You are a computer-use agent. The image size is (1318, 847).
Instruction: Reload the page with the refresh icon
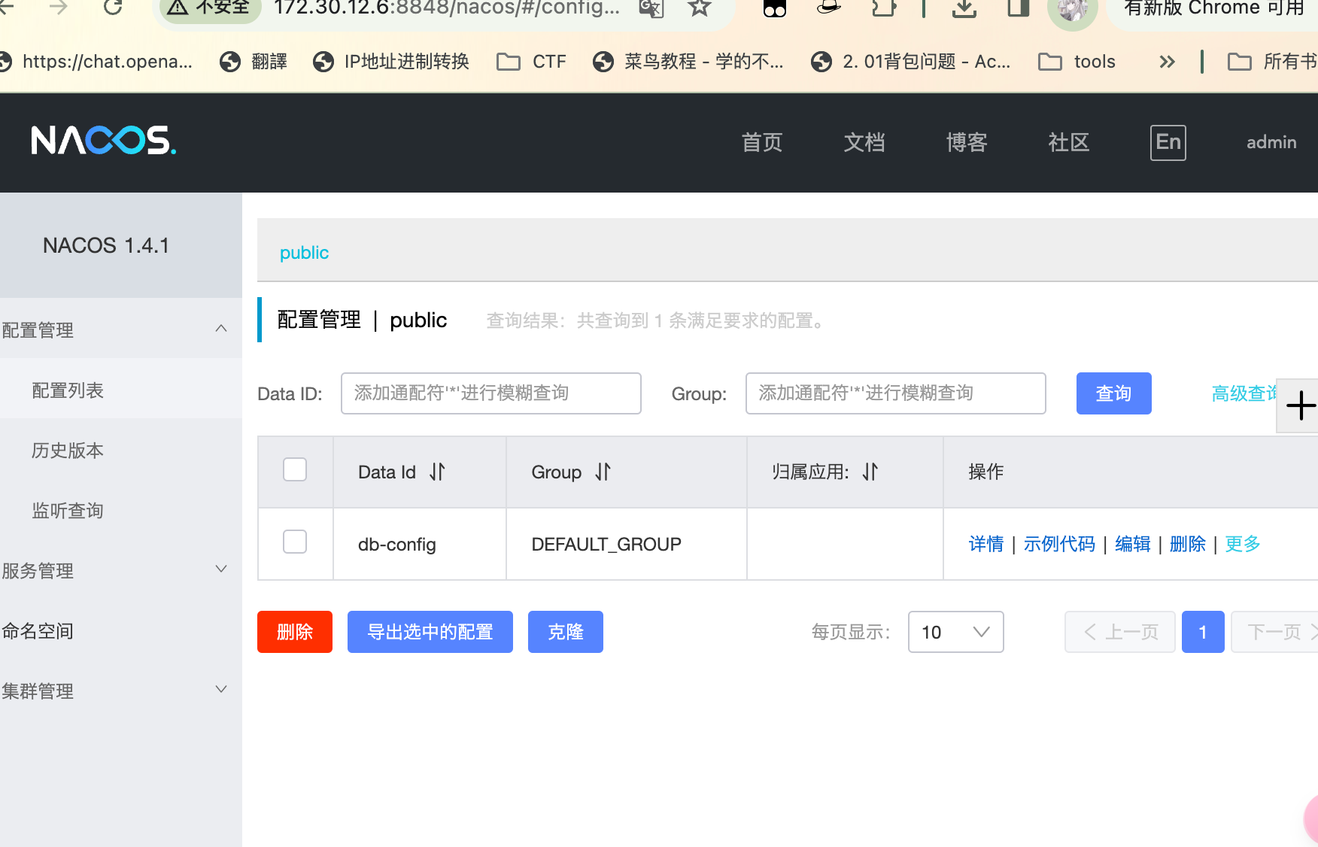click(x=113, y=8)
